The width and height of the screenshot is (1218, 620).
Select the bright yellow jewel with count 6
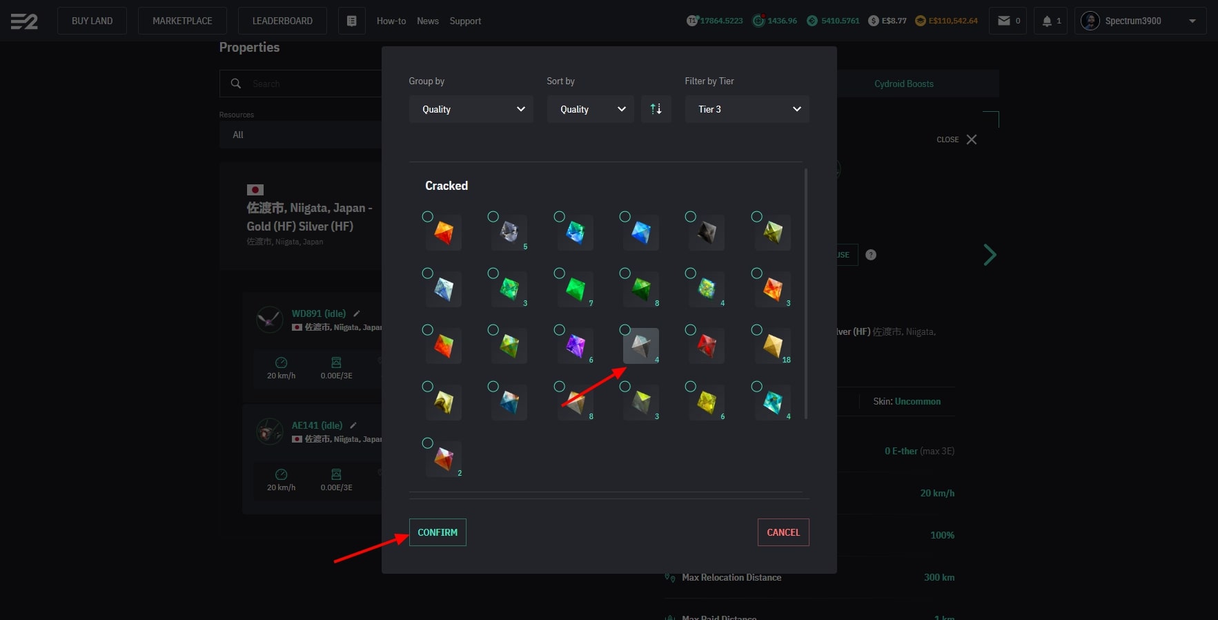click(707, 403)
